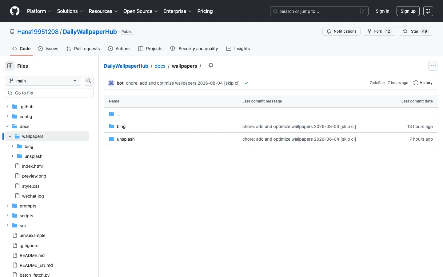Viewport: 443px width, 277px height.
Task: Open the bot avatar image
Action: pos(111,83)
